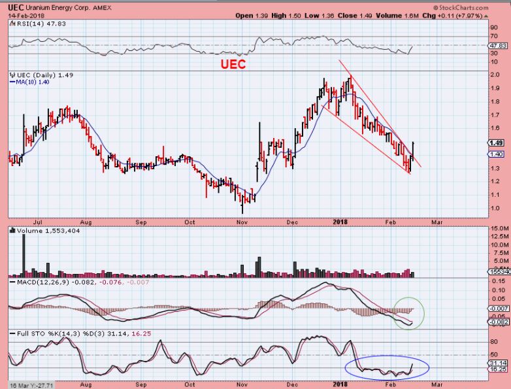Select the large UEC ticker in header
511x389 pixels.
16,7
